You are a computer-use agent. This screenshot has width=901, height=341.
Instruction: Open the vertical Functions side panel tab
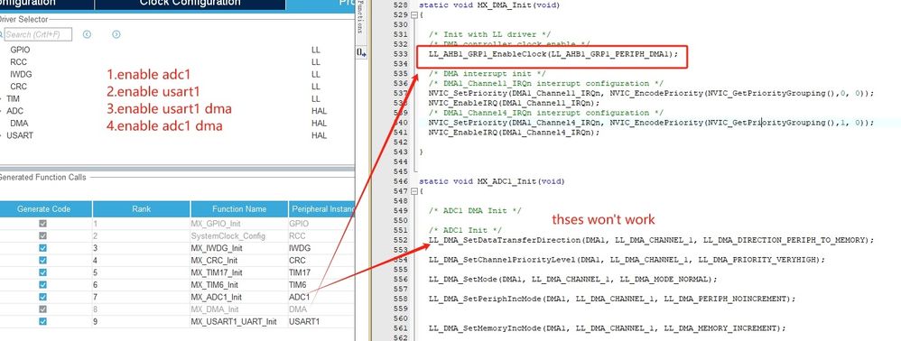(x=360, y=17)
